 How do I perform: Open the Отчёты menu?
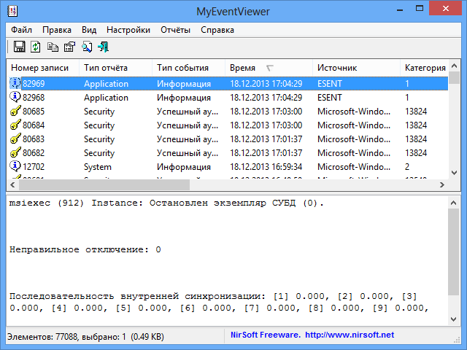(175, 30)
